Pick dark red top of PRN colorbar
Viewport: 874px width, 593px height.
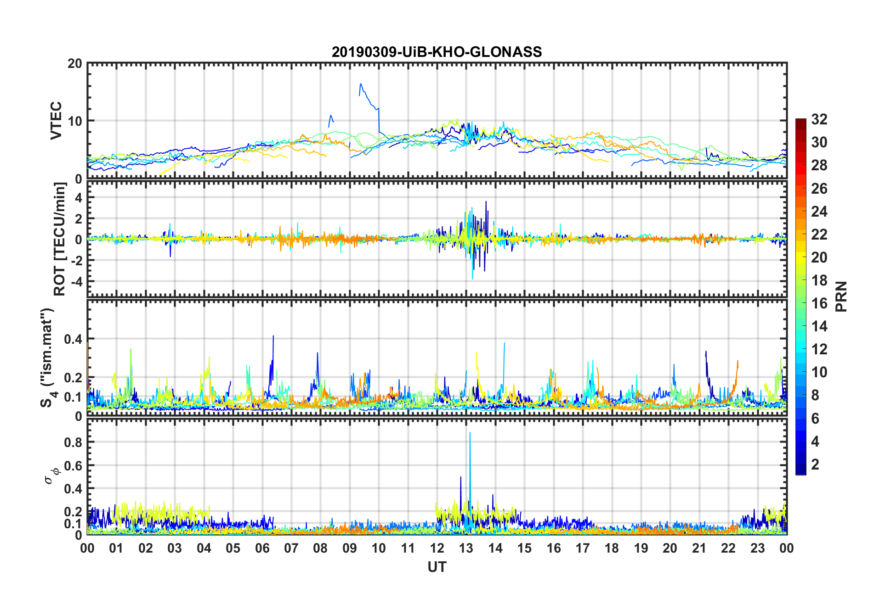(800, 122)
